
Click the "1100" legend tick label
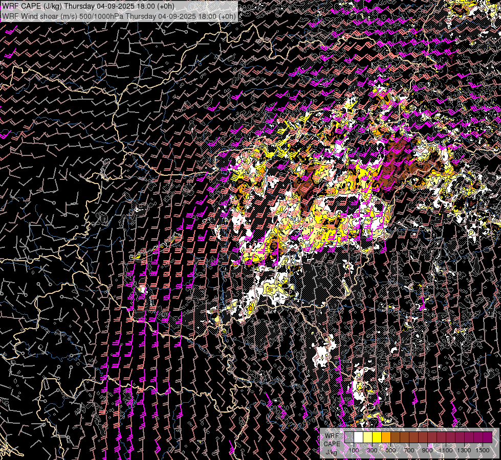click(445, 450)
